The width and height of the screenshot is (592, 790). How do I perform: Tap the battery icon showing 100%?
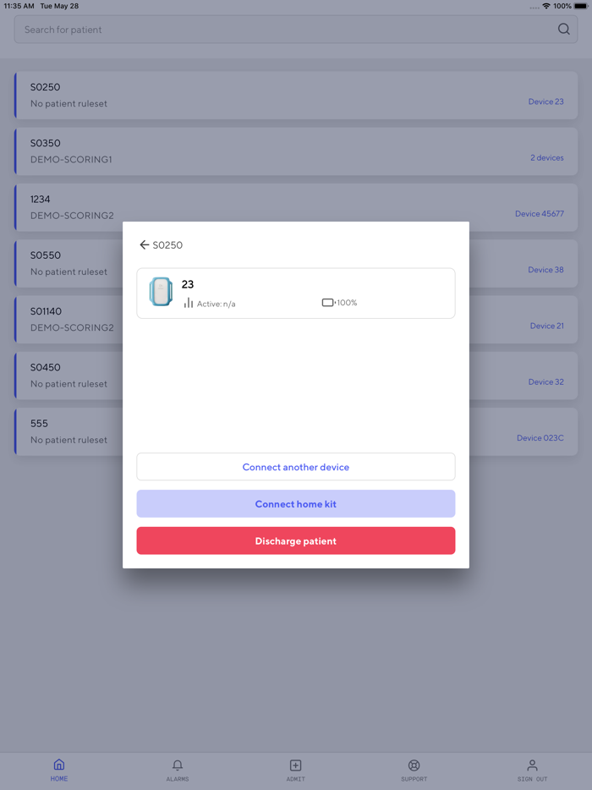327,303
